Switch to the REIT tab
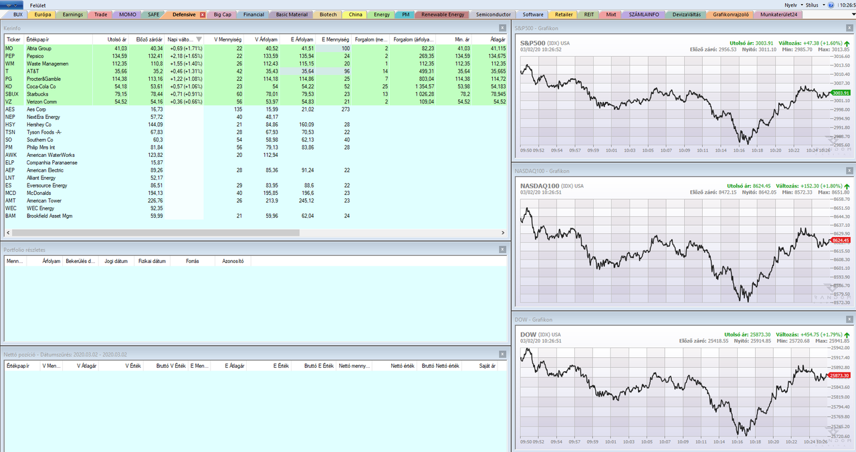This screenshot has height=452, width=856. click(x=588, y=14)
